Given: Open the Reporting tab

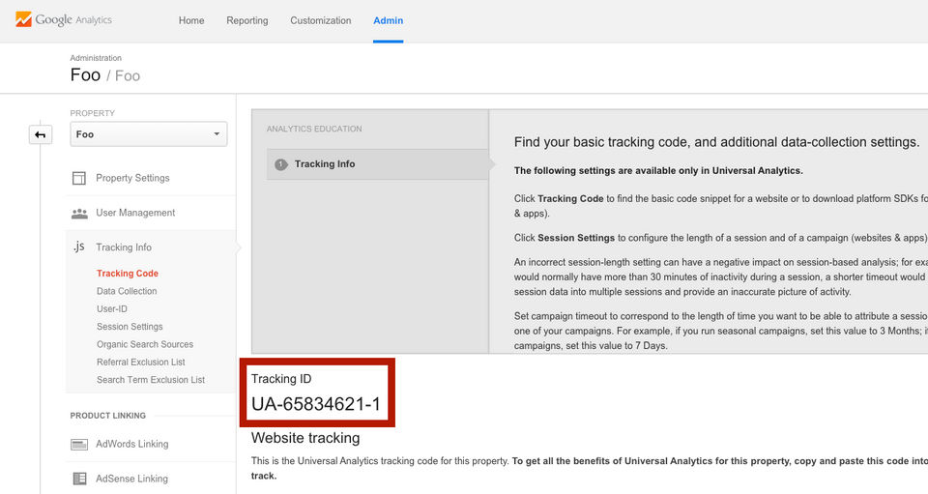Looking at the screenshot, I should 247,20.
